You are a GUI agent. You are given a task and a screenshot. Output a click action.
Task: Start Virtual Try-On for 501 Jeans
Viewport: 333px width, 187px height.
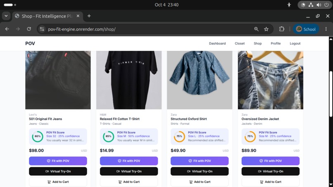coord(58,171)
